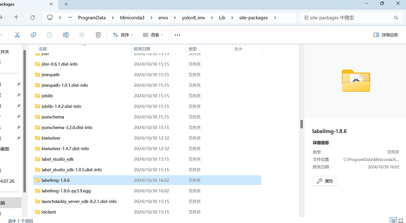
Task: Click the Delete trash can icon
Action: (x=98, y=35)
